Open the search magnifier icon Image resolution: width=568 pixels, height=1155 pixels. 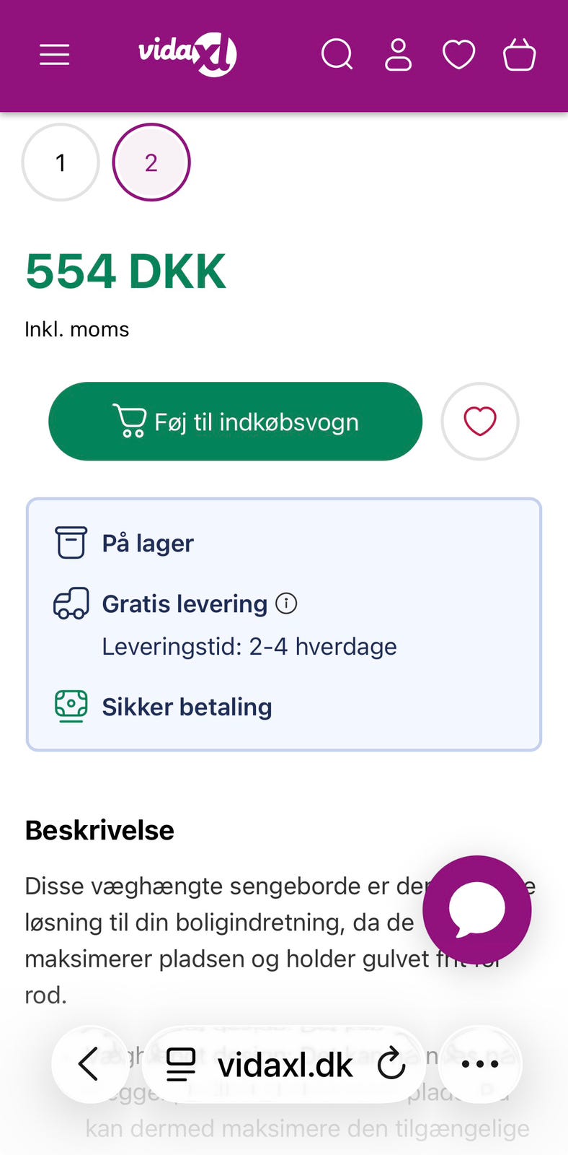[337, 54]
